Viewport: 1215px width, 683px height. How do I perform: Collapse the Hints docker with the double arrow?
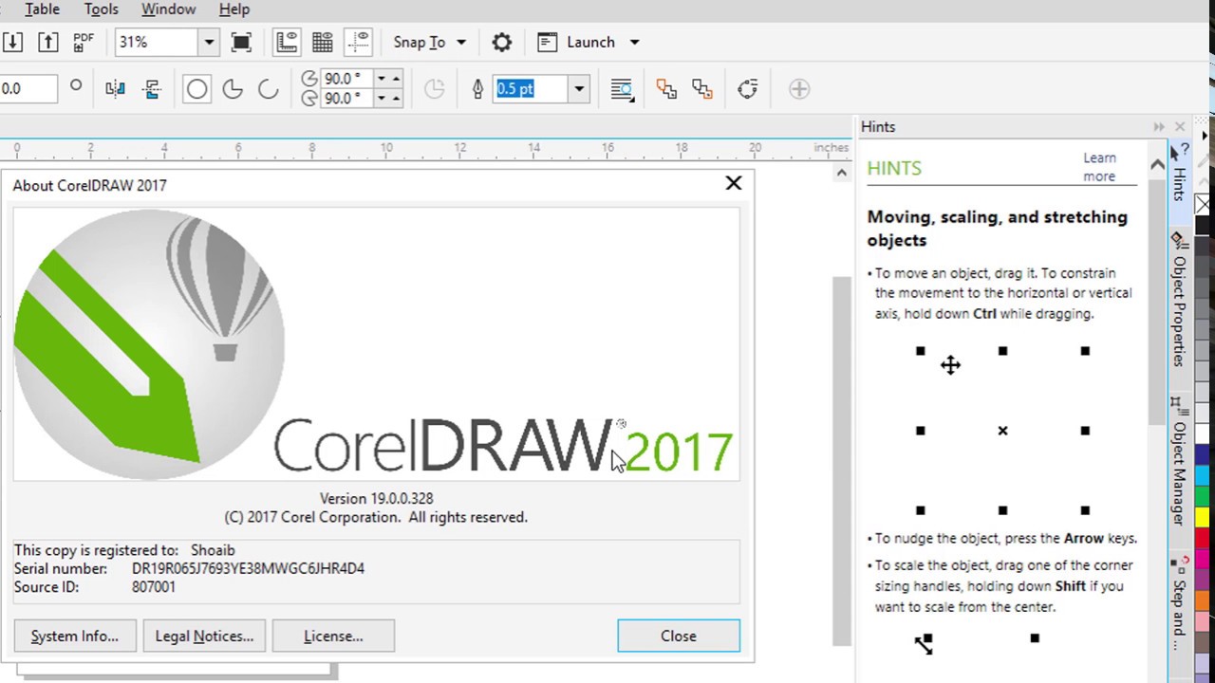point(1159,126)
